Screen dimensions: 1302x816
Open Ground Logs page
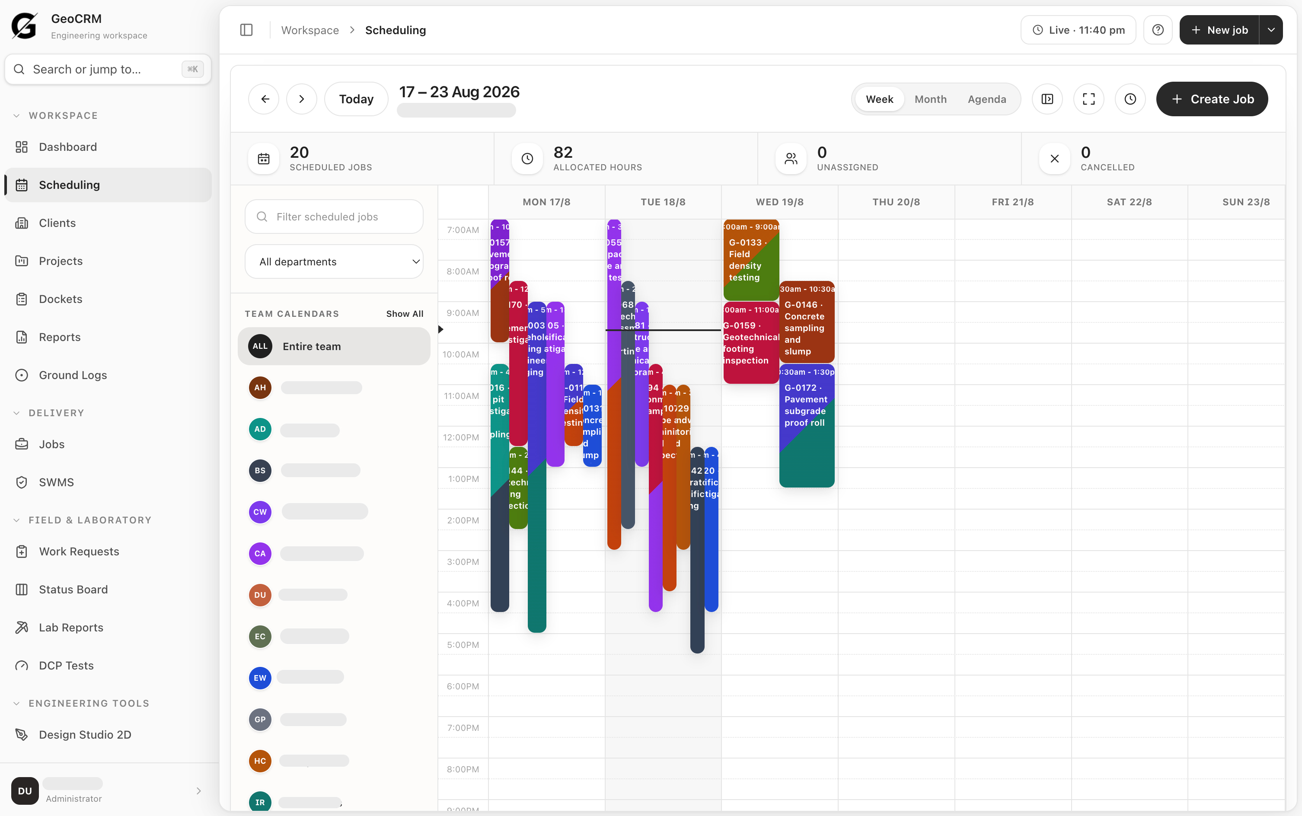tap(108, 375)
